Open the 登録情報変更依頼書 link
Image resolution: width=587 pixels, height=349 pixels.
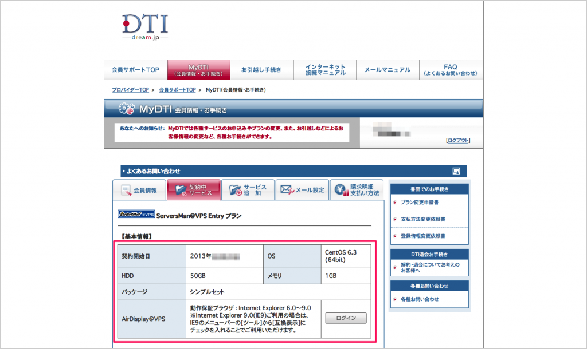[423, 236]
